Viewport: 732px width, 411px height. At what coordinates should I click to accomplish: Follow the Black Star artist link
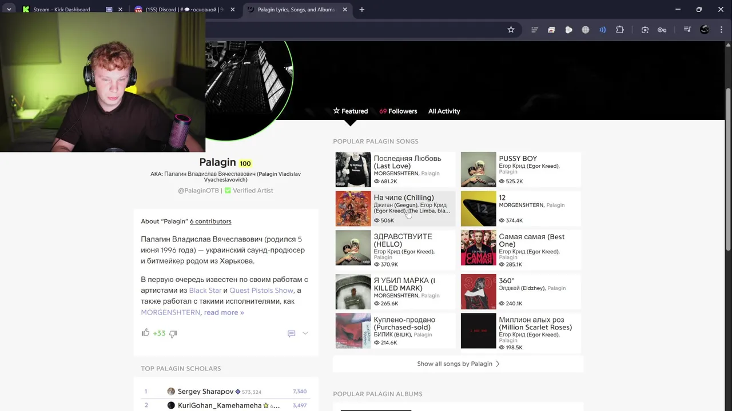point(205,291)
